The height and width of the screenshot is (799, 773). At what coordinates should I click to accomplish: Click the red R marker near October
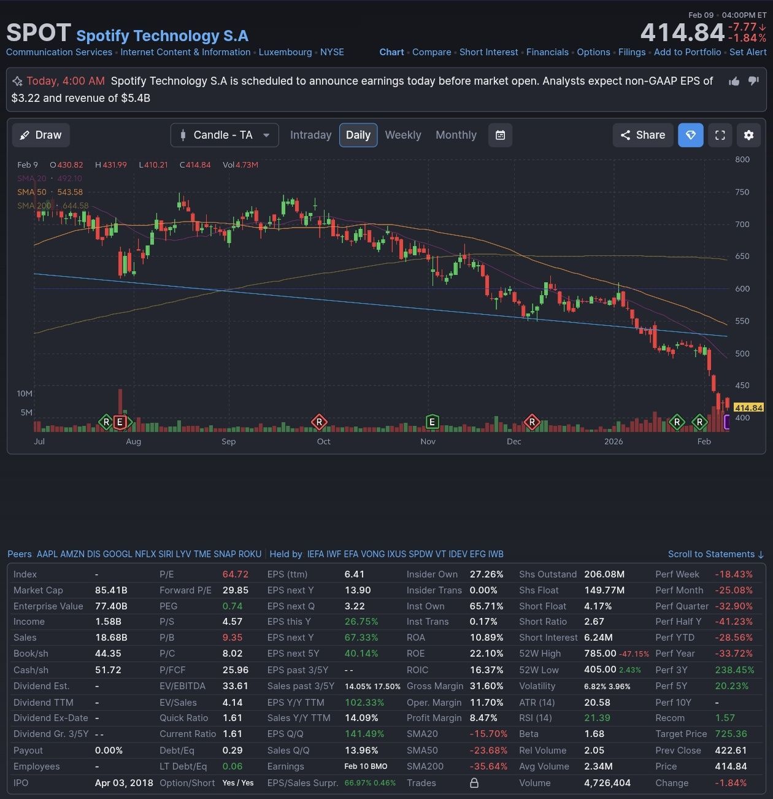pos(319,422)
